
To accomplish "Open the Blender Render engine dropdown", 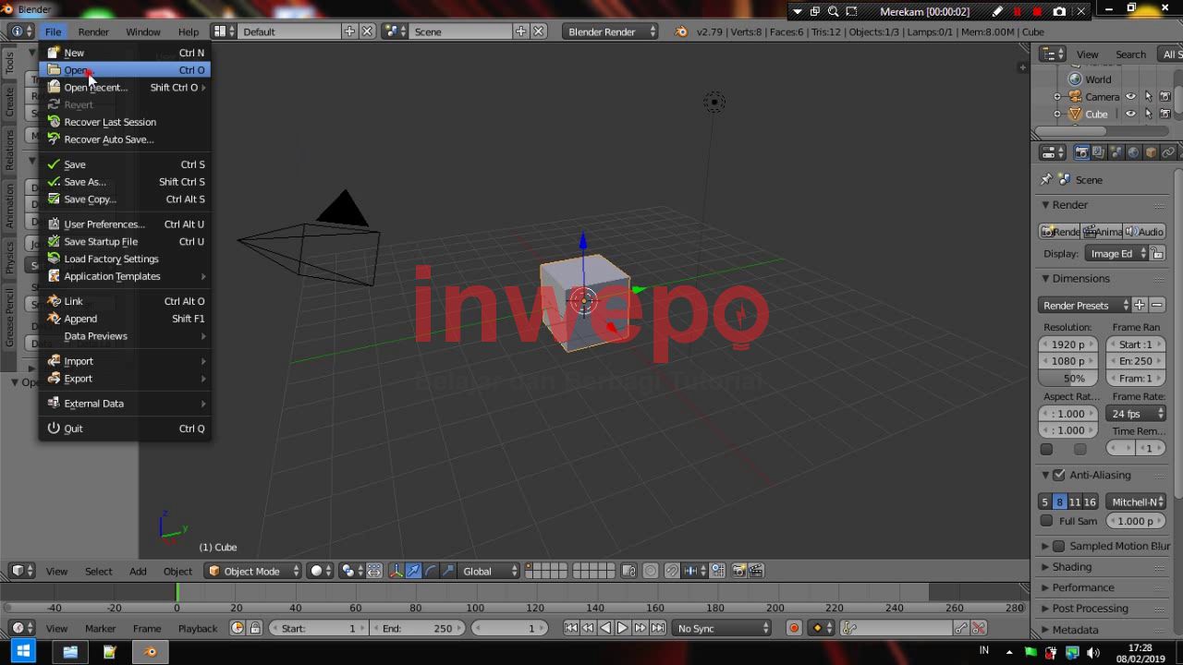I will tap(610, 31).
